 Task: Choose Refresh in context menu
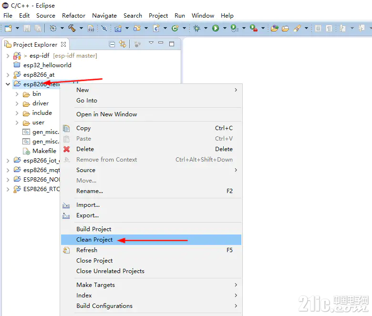pos(151,250)
